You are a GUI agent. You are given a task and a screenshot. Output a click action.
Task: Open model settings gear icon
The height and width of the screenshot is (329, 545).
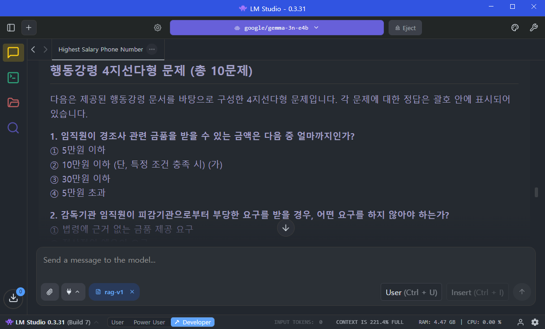pyautogui.click(x=158, y=28)
